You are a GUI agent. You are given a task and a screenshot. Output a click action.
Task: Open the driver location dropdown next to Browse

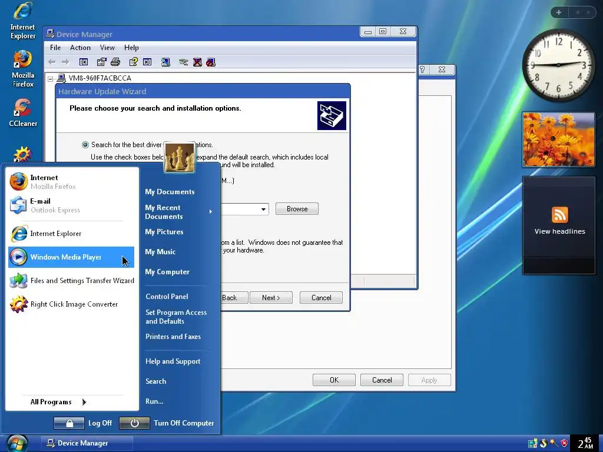coord(263,209)
